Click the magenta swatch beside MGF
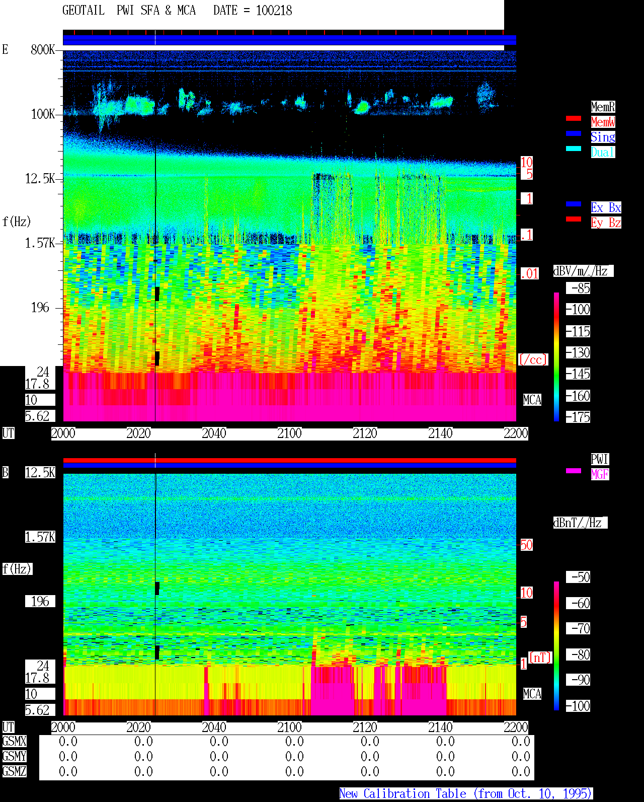The height and width of the screenshot is (802, 644). [574, 471]
